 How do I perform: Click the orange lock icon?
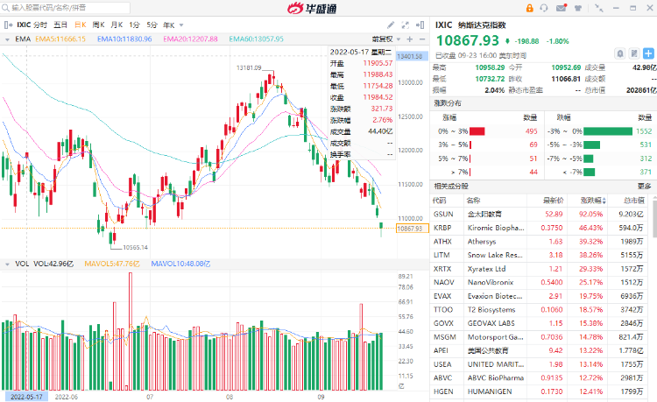coord(530,8)
